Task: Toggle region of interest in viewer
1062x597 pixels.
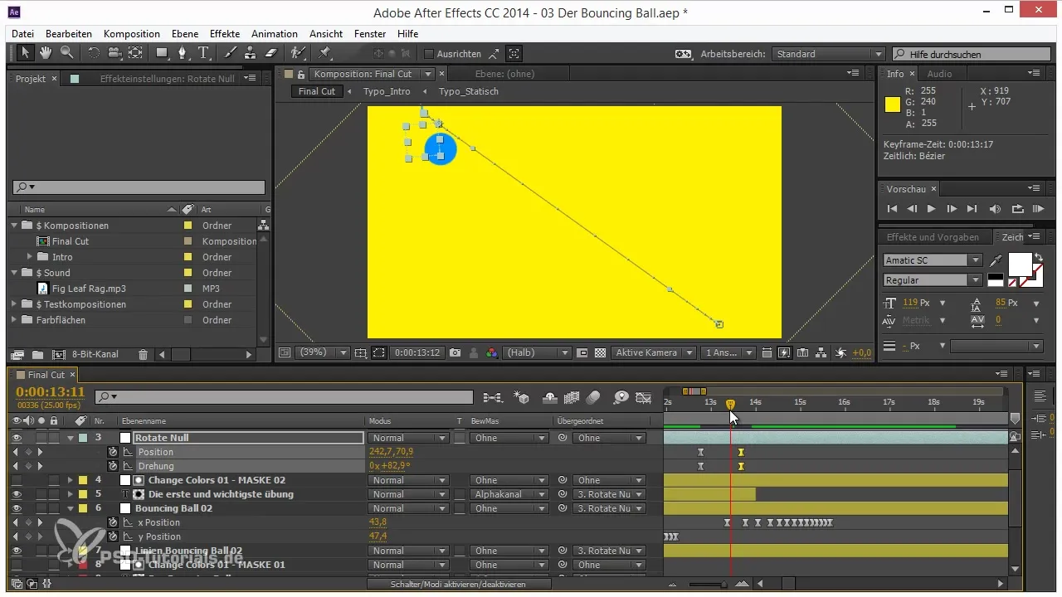Action: point(583,352)
